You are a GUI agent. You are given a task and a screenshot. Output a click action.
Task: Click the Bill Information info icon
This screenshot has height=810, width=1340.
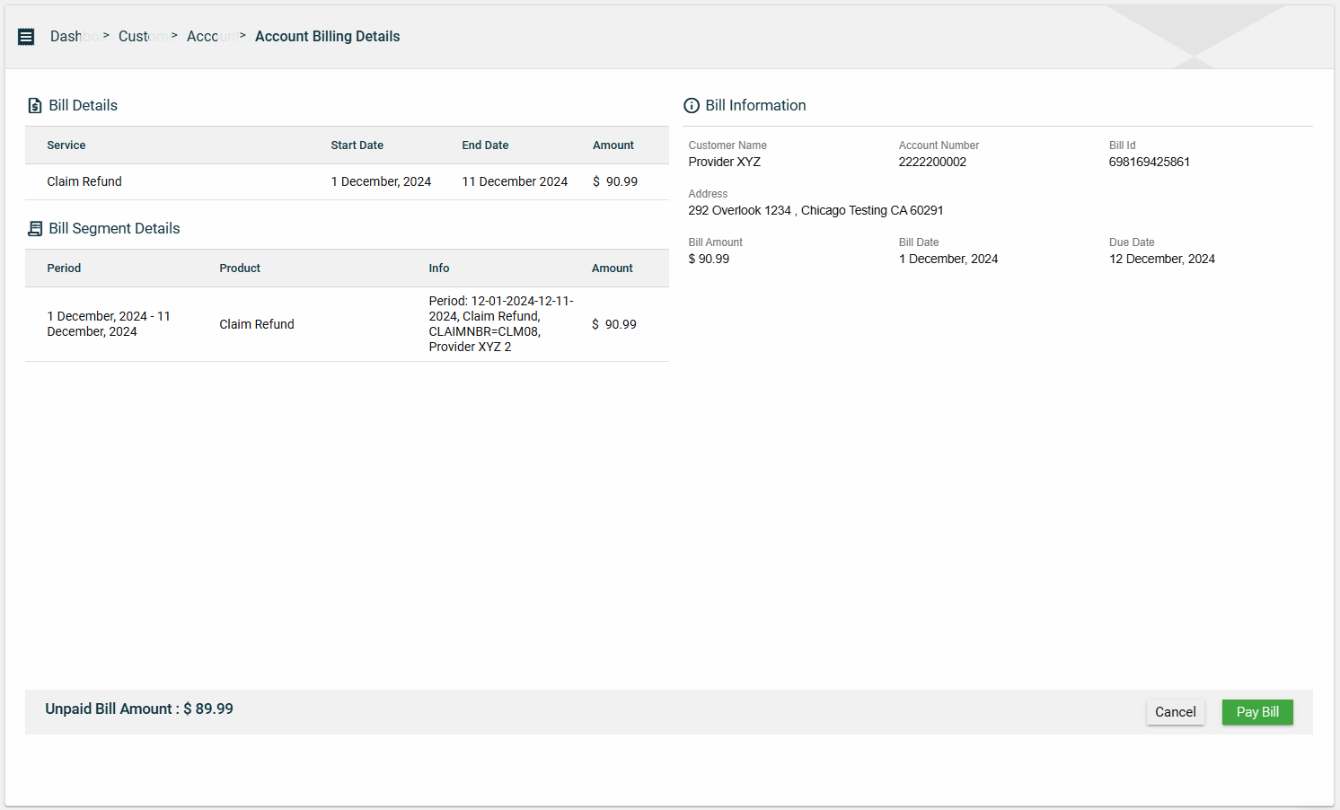pyautogui.click(x=692, y=106)
